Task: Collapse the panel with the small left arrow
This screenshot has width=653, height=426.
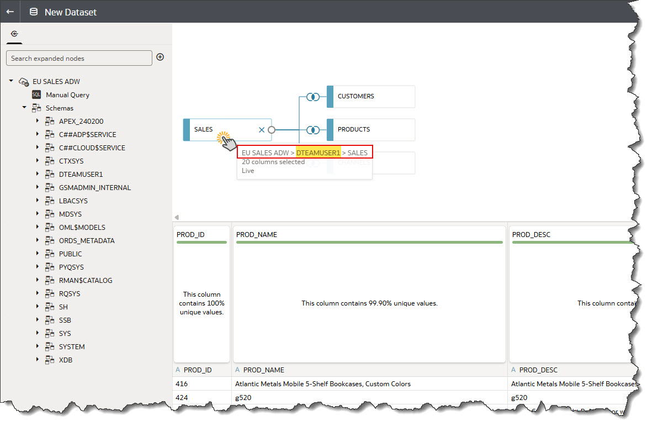Action: [x=177, y=217]
